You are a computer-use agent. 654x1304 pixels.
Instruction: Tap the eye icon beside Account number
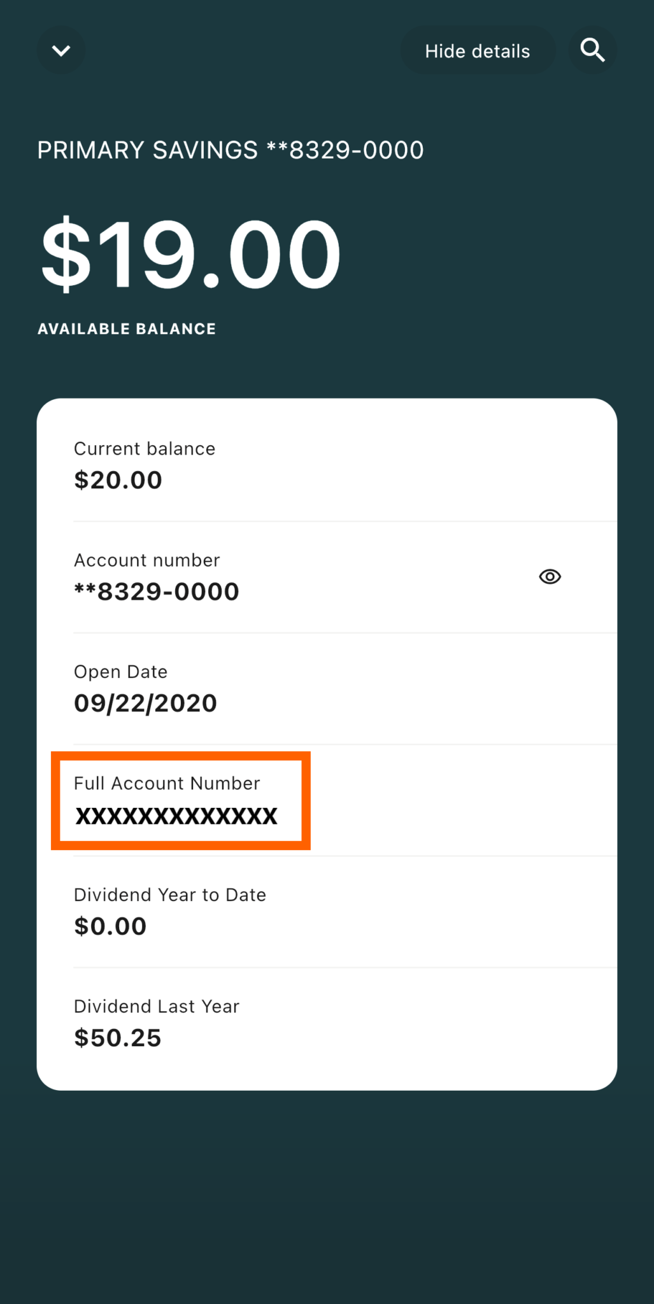tap(549, 576)
